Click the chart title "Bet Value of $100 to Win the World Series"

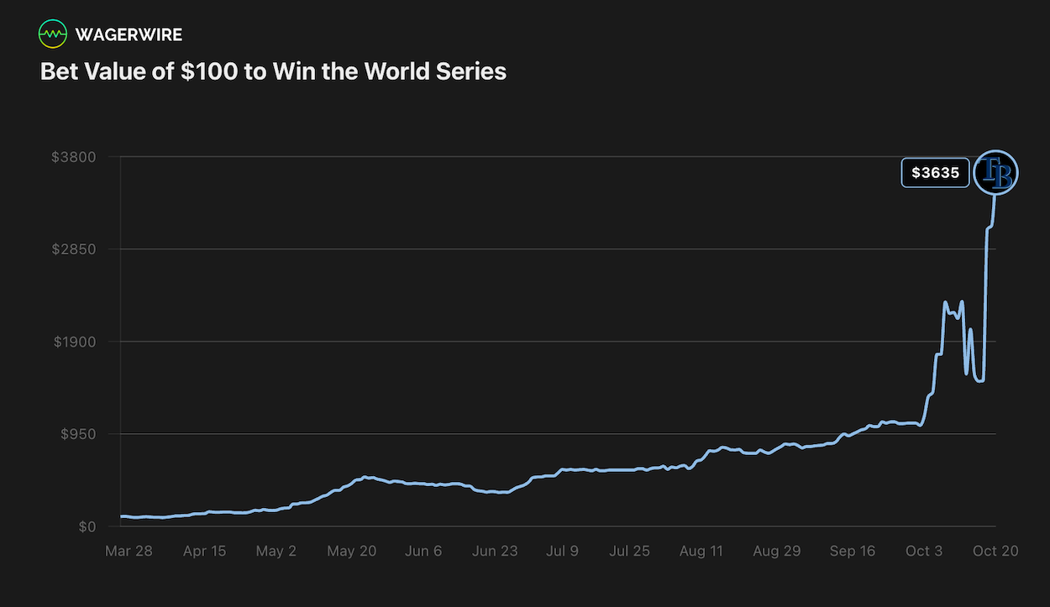coord(273,71)
